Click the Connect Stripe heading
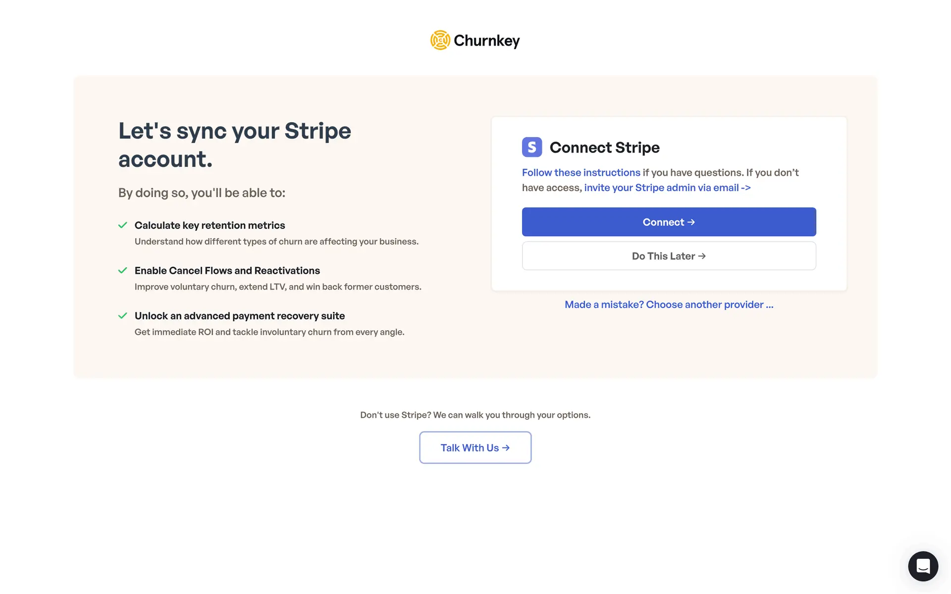Screen dimensions: 951x594 (x=604, y=148)
